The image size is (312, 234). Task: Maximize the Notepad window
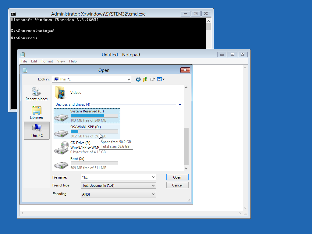(232, 55)
